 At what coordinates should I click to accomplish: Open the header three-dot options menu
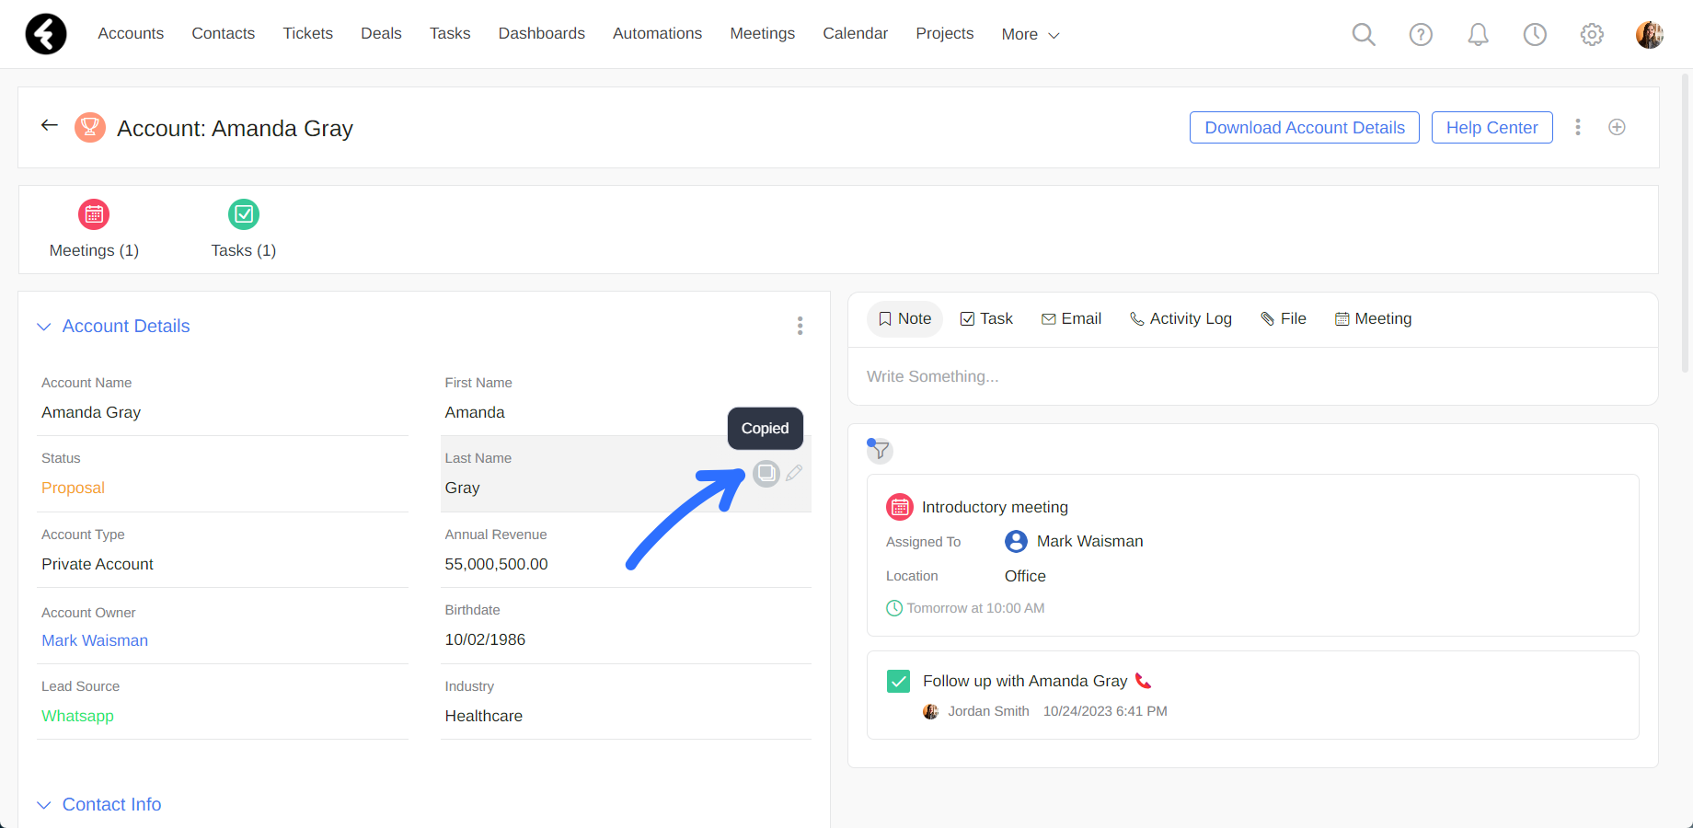click(1577, 127)
